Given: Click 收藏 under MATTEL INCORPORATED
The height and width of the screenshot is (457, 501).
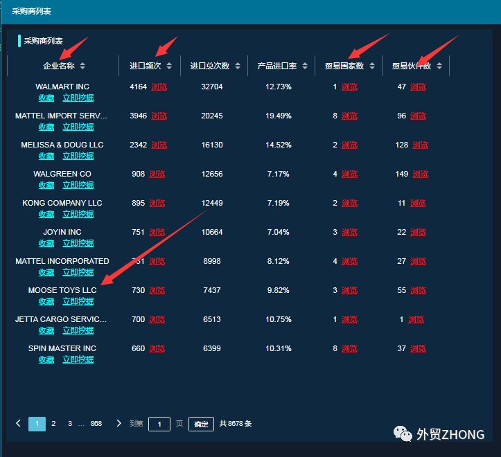Looking at the screenshot, I should [x=46, y=272].
